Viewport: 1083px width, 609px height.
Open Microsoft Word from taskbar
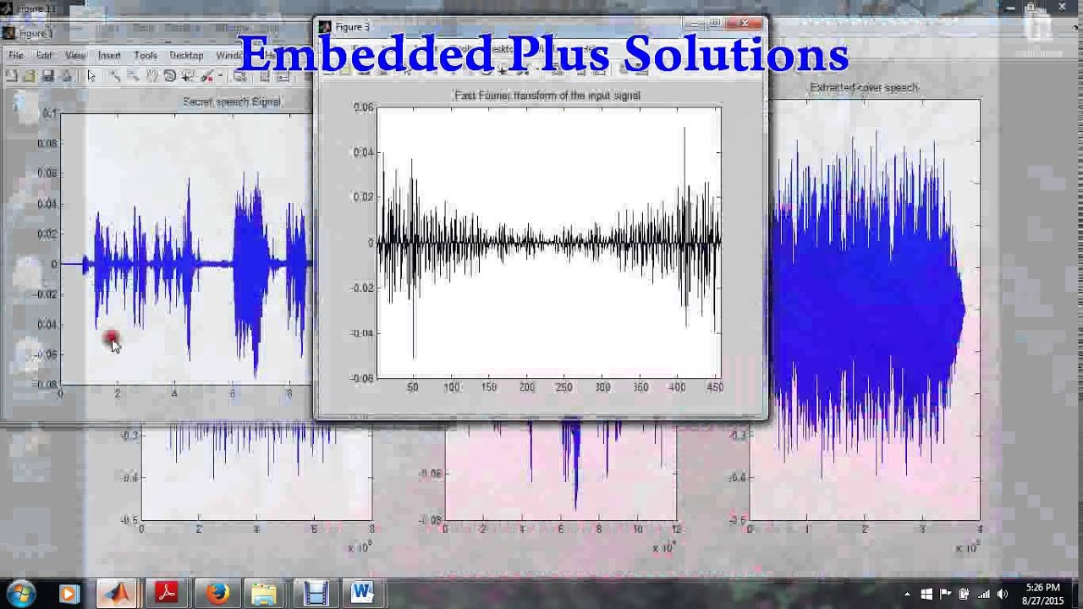coord(363,594)
